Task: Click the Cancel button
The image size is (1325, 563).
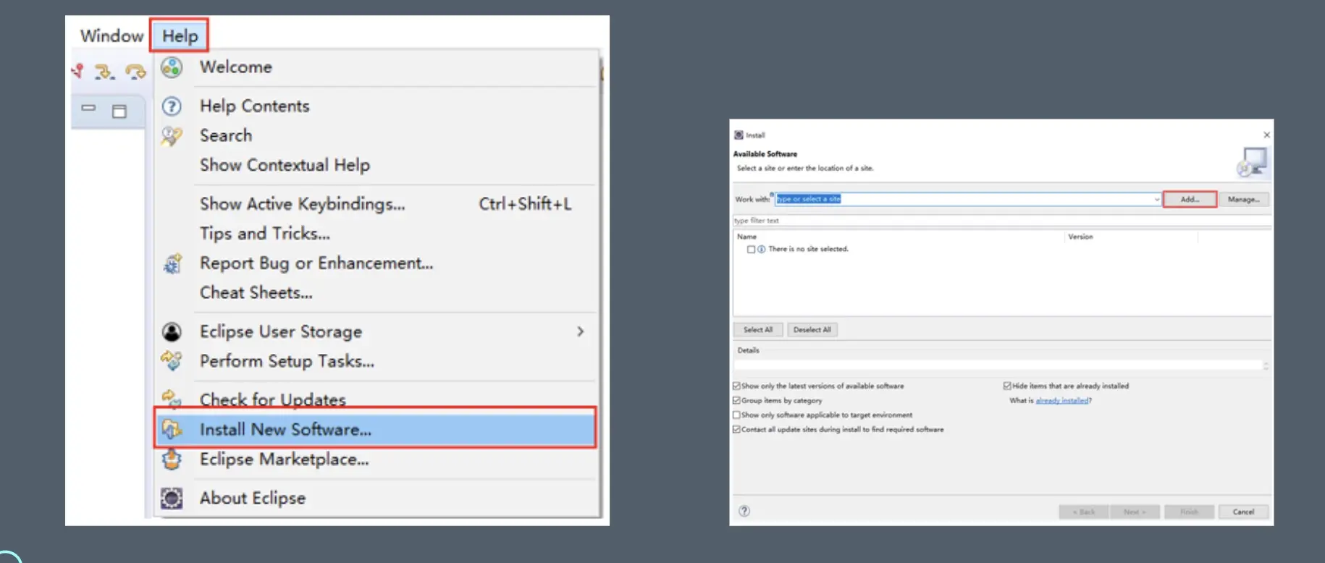Action: point(1243,512)
